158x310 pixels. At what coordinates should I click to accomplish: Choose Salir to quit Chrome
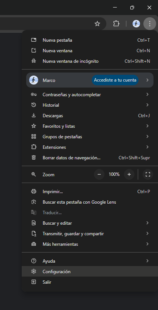(89, 282)
